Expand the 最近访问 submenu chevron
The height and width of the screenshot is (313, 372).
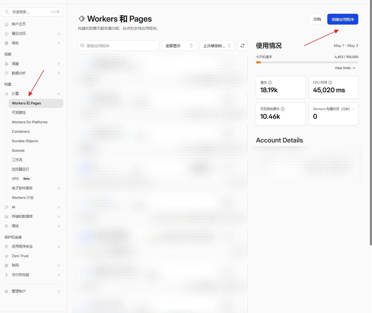(59, 34)
